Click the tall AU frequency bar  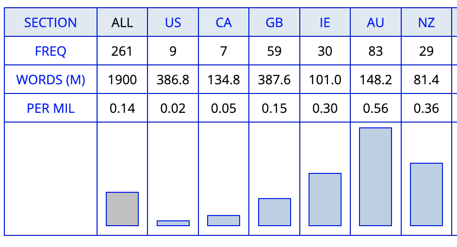point(375,177)
